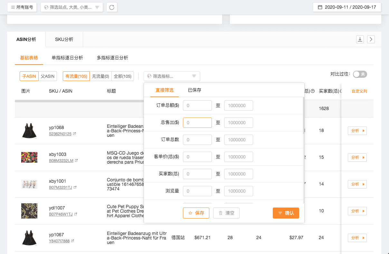This screenshot has width=389, height=254.
Task: Switch to the 已保存 tab
Action: (x=194, y=90)
